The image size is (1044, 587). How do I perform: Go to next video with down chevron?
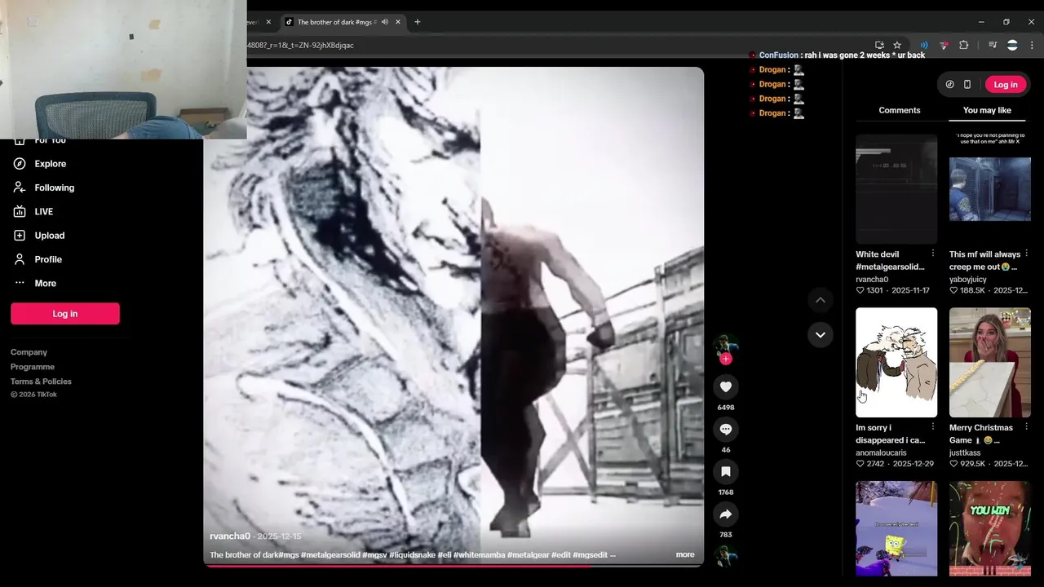(x=821, y=334)
